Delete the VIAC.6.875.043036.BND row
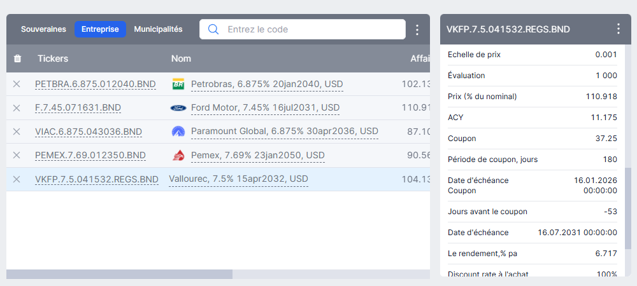The width and height of the screenshot is (637, 286). pos(17,132)
